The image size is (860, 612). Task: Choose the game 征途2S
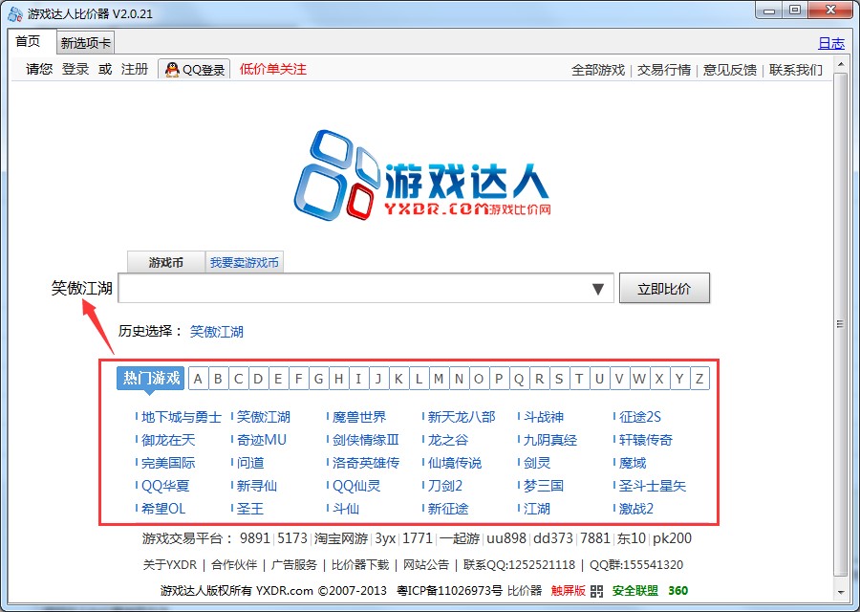coord(640,417)
